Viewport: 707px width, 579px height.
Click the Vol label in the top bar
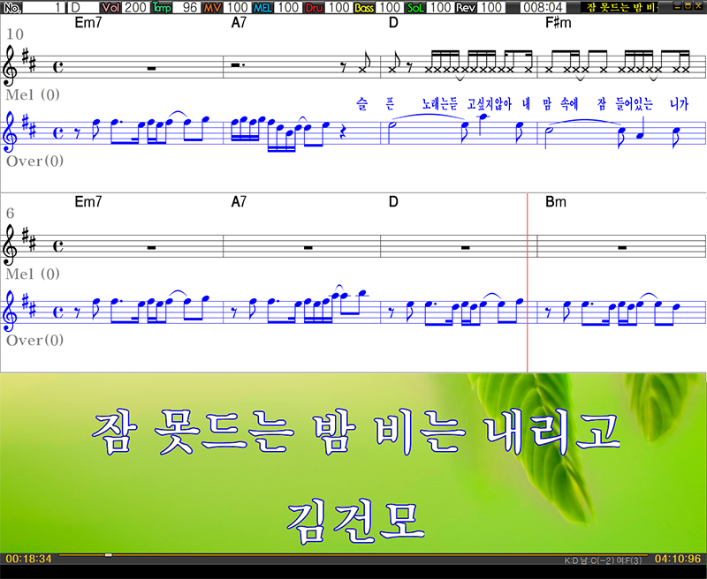coord(111,7)
